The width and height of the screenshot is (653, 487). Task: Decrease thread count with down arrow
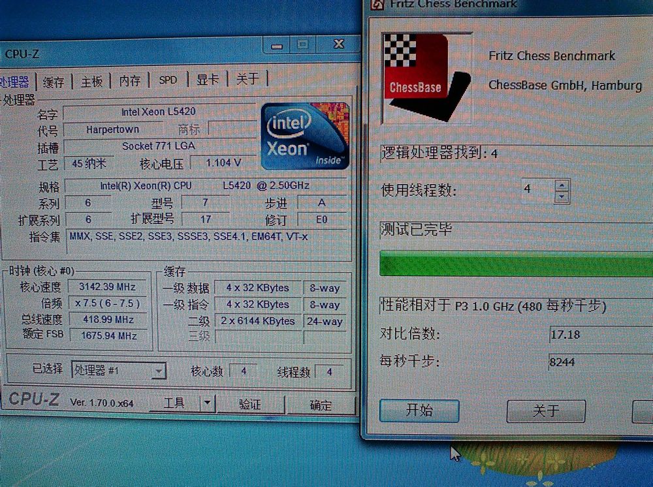[x=562, y=197]
